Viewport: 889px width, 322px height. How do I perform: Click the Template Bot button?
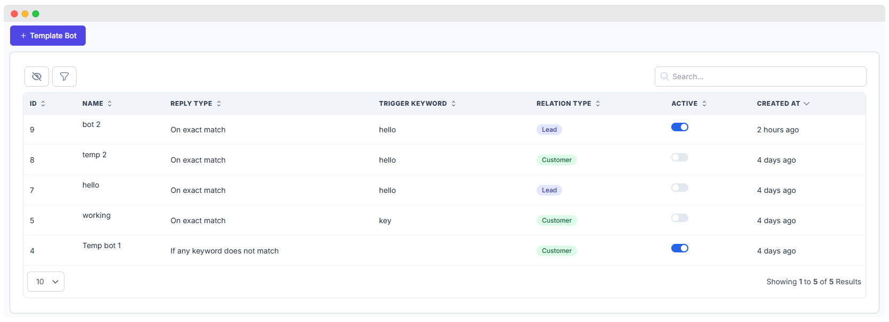48,36
